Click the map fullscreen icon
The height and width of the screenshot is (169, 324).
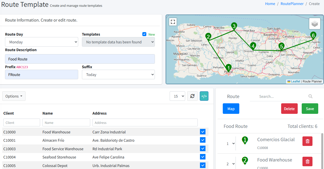click(173, 22)
